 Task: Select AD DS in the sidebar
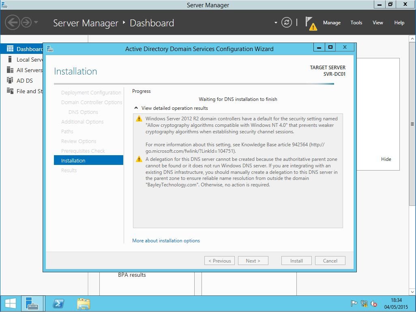(24, 81)
